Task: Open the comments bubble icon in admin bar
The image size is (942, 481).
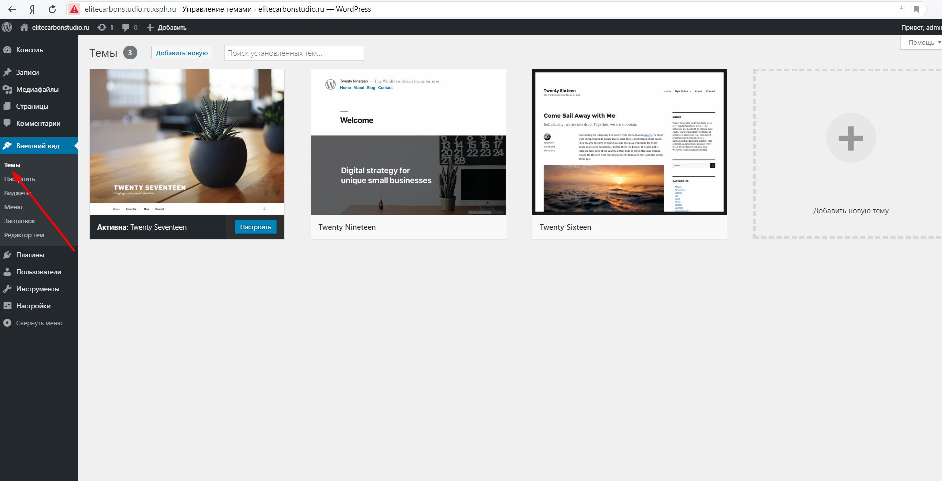Action: click(x=126, y=27)
